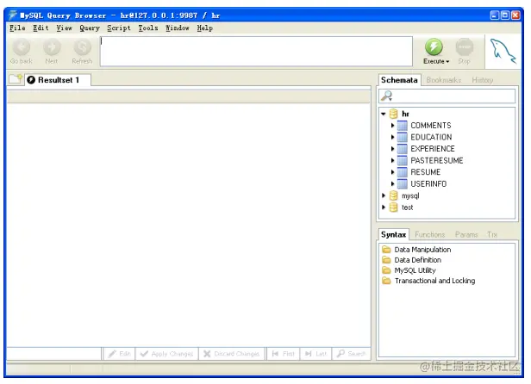
Task: Click the app icon in title bar
Action: point(13,15)
